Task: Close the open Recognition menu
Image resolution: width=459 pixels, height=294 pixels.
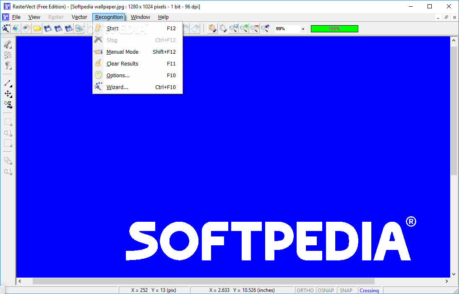Action: point(109,17)
